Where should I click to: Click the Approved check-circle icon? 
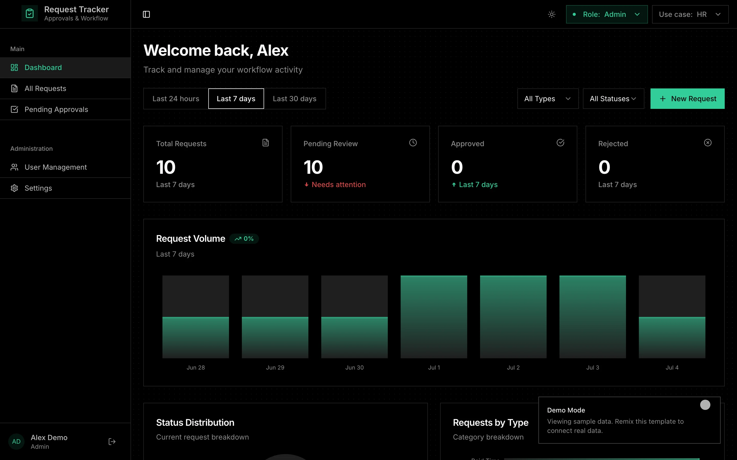pos(560,143)
